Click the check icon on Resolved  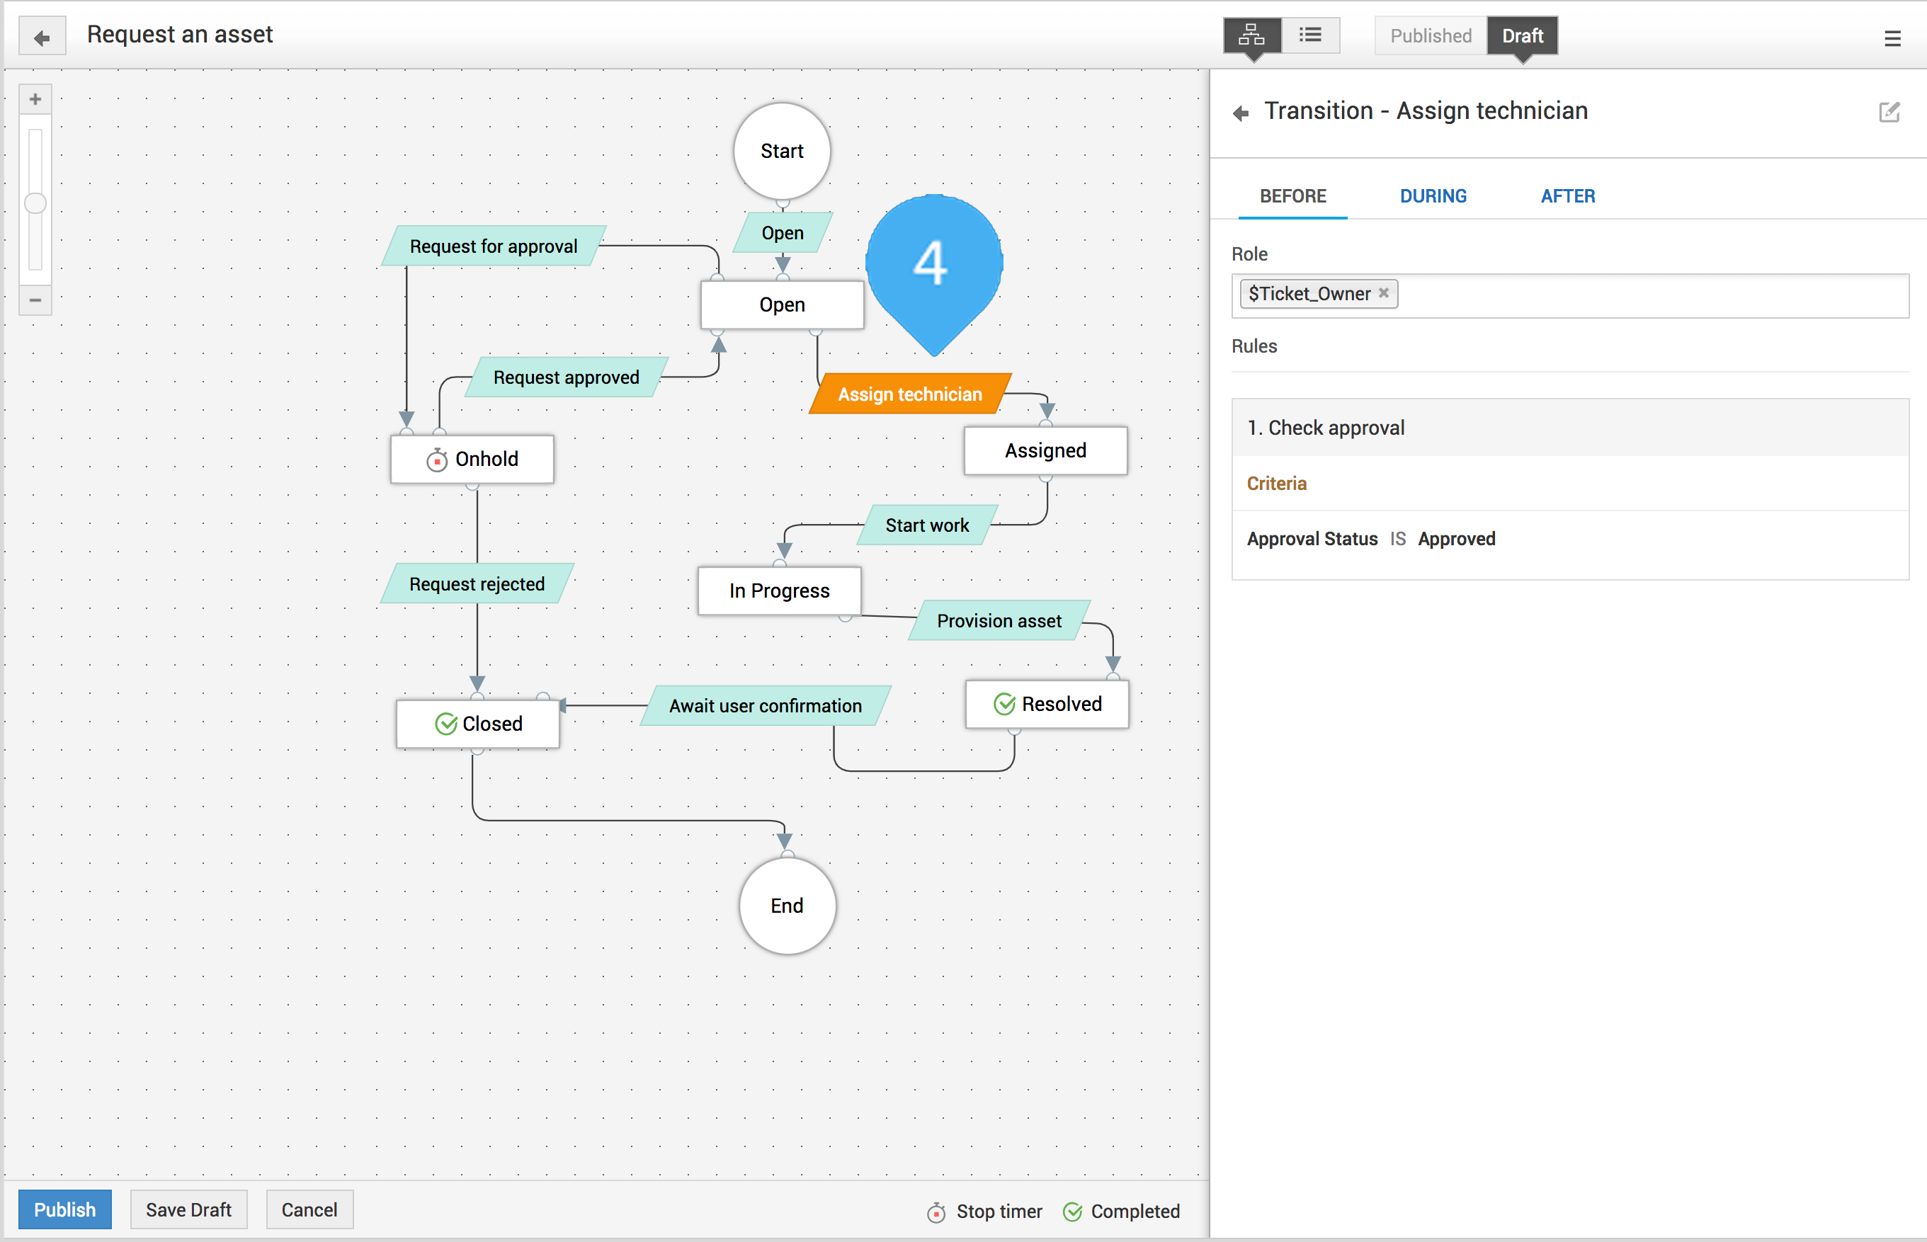1004,704
